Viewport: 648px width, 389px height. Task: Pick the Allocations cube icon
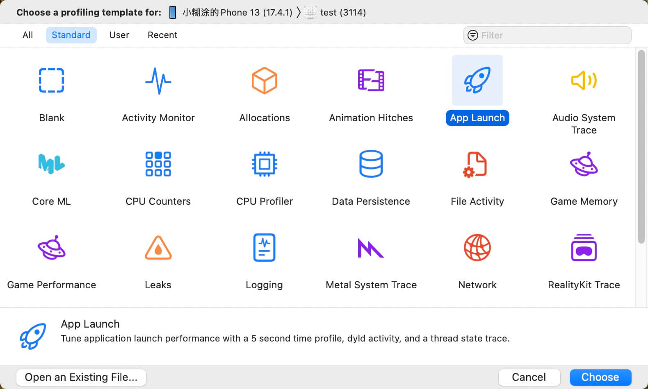265,80
